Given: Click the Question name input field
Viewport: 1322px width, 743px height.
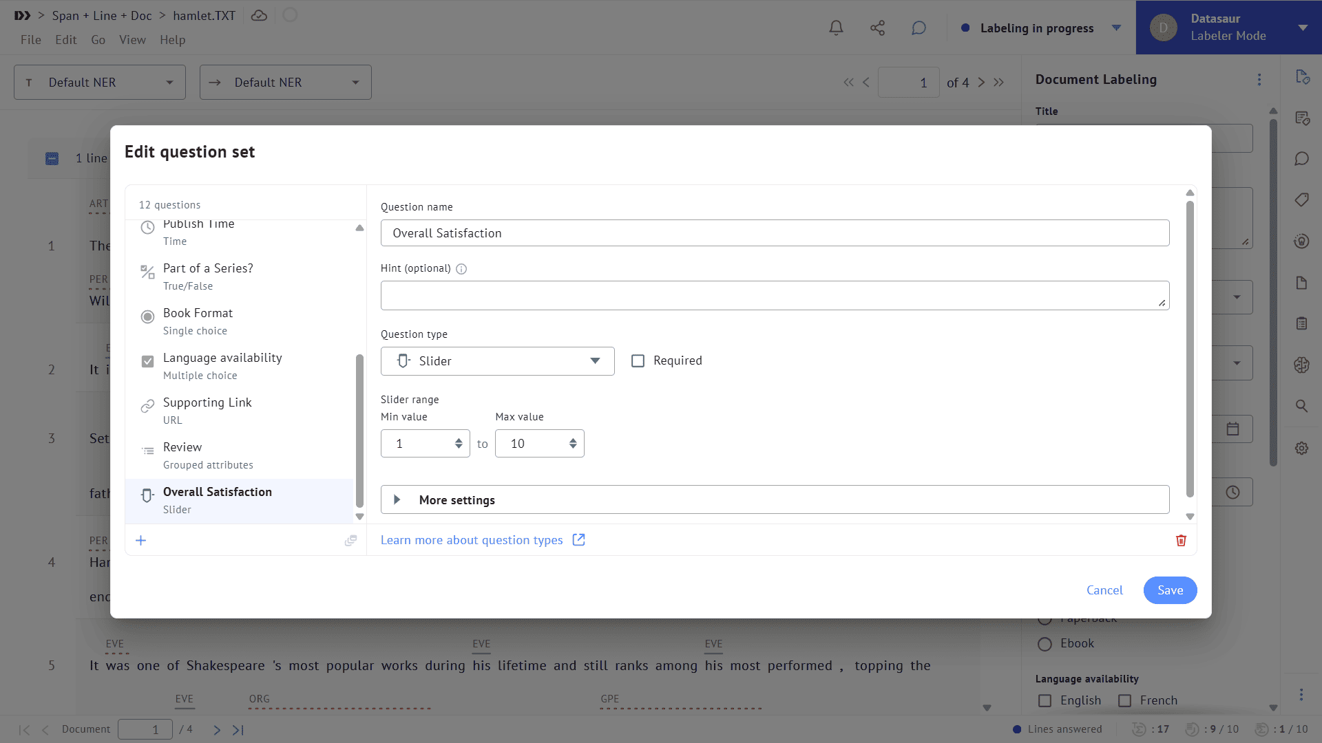Looking at the screenshot, I should [775, 233].
